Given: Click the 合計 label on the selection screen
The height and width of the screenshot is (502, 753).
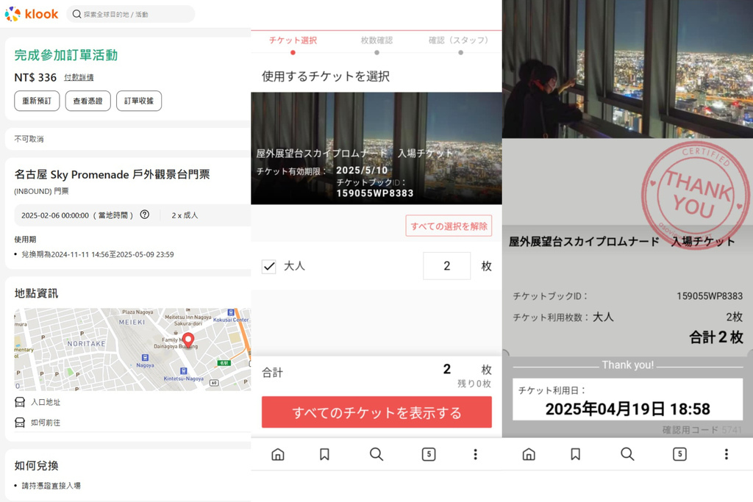Looking at the screenshot, I should 272,373.
